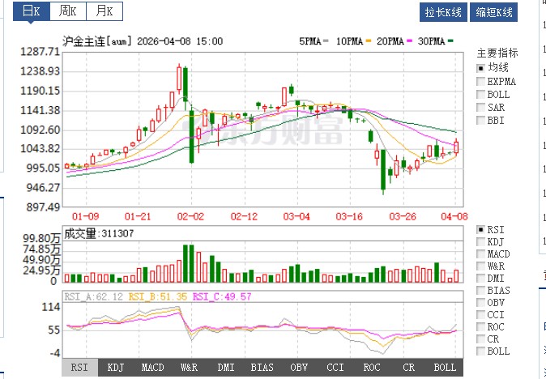Check the BOLL checkbox under 主要指标
The height and width of the screenshot is (379, 546).
point(480,94)
